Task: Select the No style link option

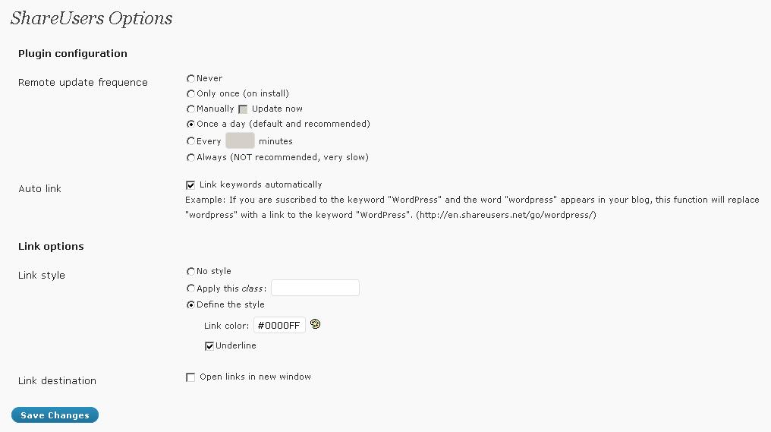Action: [x=190, y=272]
